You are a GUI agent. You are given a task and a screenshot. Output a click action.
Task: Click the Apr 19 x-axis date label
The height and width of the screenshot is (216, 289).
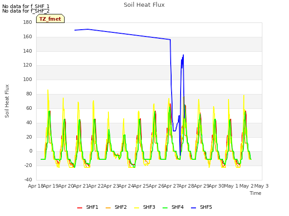point(51,186)
